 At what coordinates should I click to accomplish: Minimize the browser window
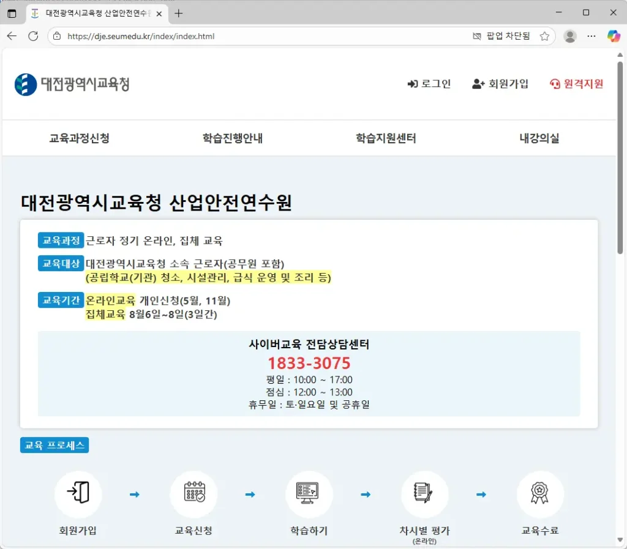(x=559, y=13)
